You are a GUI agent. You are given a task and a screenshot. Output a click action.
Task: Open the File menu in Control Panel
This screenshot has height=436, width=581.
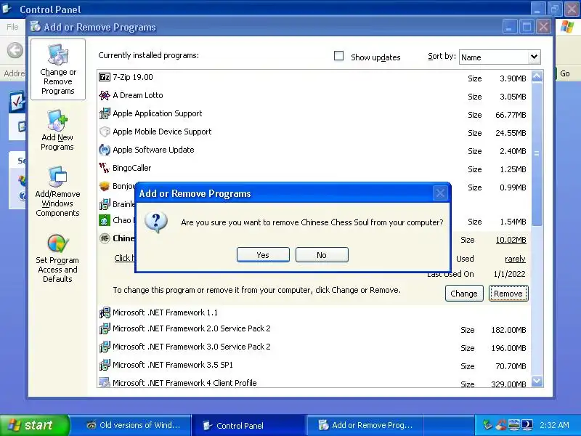point(12,27)
